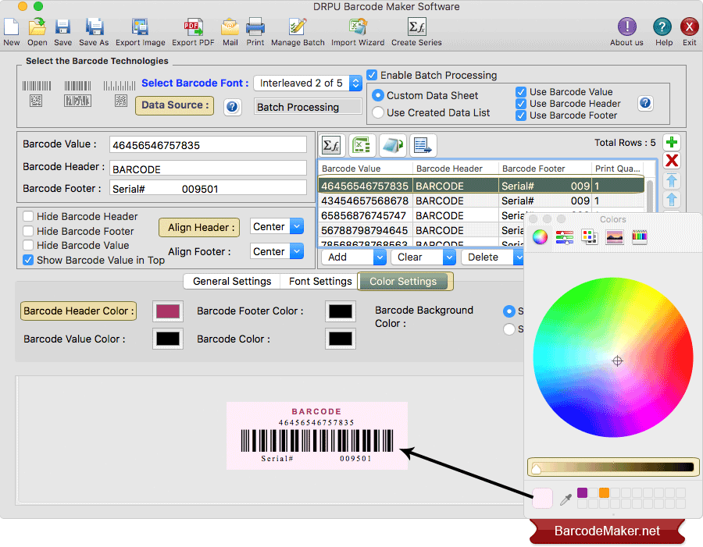Click Barcode Header Color button
The width and height of the screenshot is (703, 547).
coord(78,311)
